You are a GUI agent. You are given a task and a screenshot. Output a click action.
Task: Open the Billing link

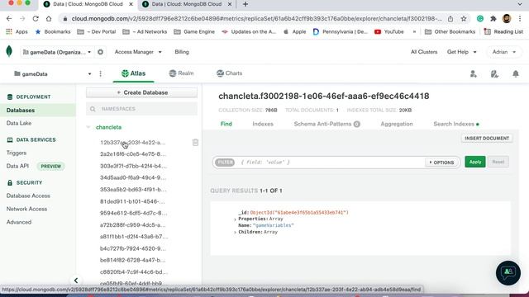pyautogui.click(x=182, y=52)
